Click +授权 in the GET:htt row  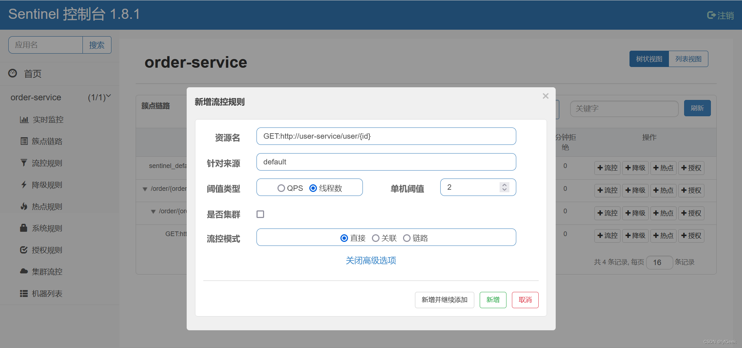[691, 235]
